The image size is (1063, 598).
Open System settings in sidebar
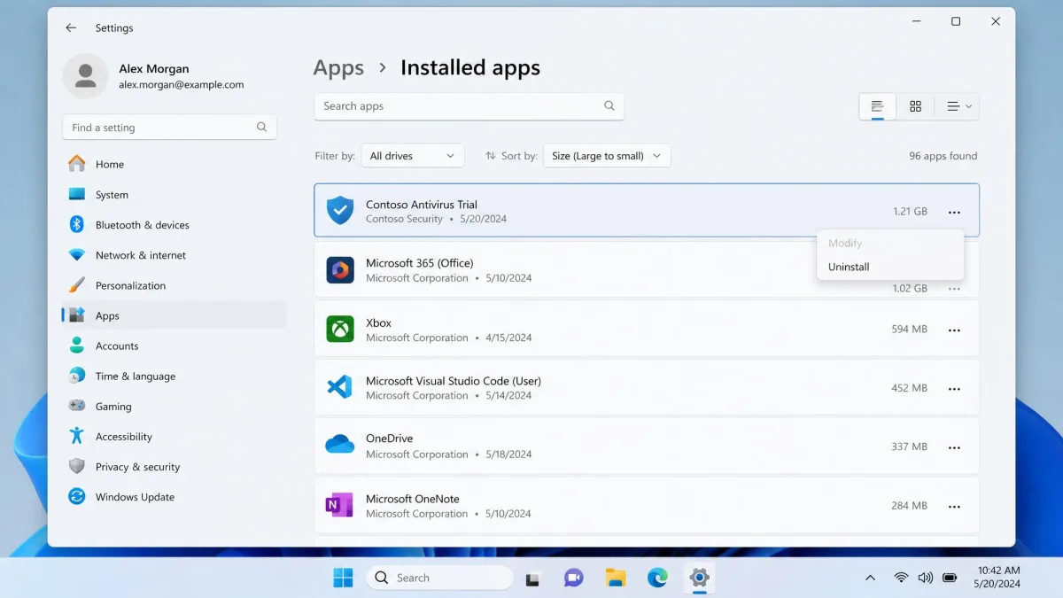(x=174, y=195)
